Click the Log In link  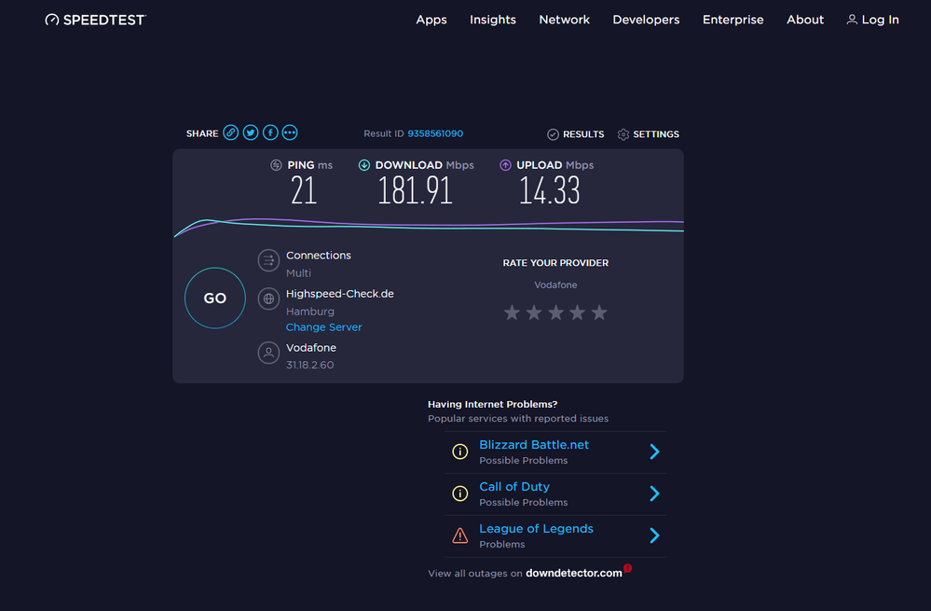click(880, 20)
